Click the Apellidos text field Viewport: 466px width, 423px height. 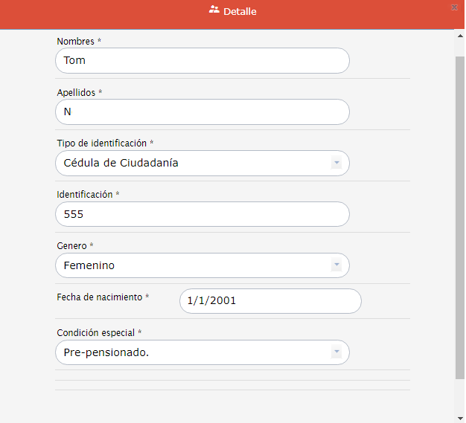point(202,112)
